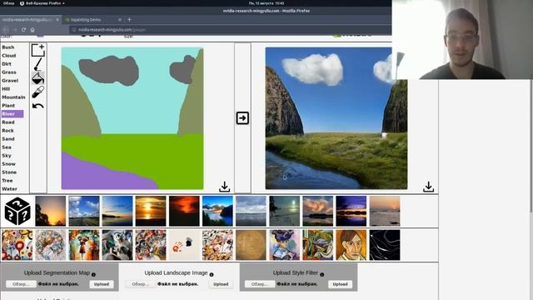Select the Rock label
The height and width of the screenshot is (300, 533).
tap(7, 131)
